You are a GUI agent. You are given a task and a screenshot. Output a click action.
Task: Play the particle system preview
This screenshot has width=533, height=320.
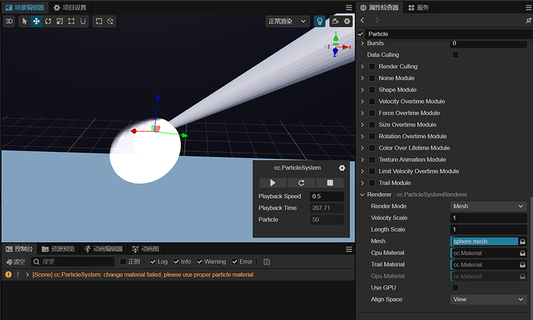pos(273,183)
